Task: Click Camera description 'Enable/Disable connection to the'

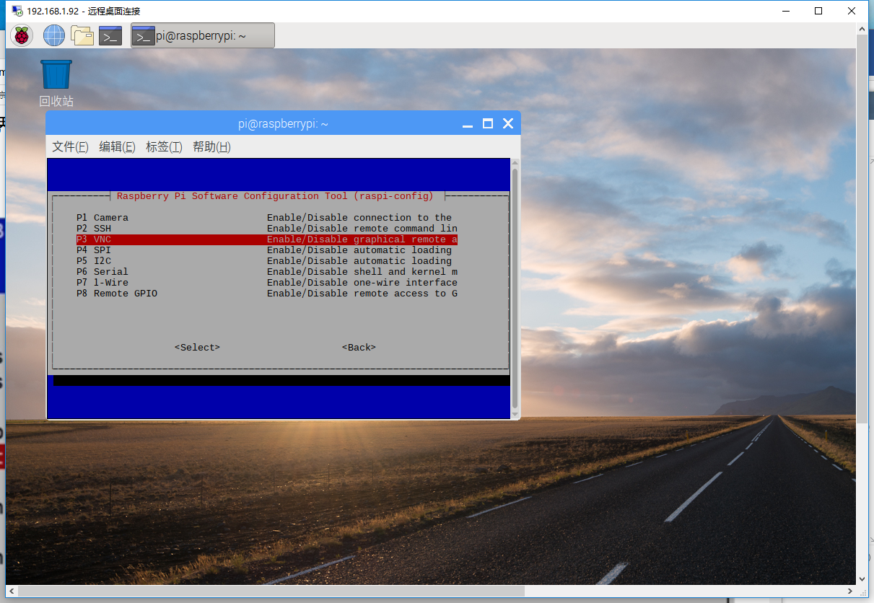Action: 359,217
